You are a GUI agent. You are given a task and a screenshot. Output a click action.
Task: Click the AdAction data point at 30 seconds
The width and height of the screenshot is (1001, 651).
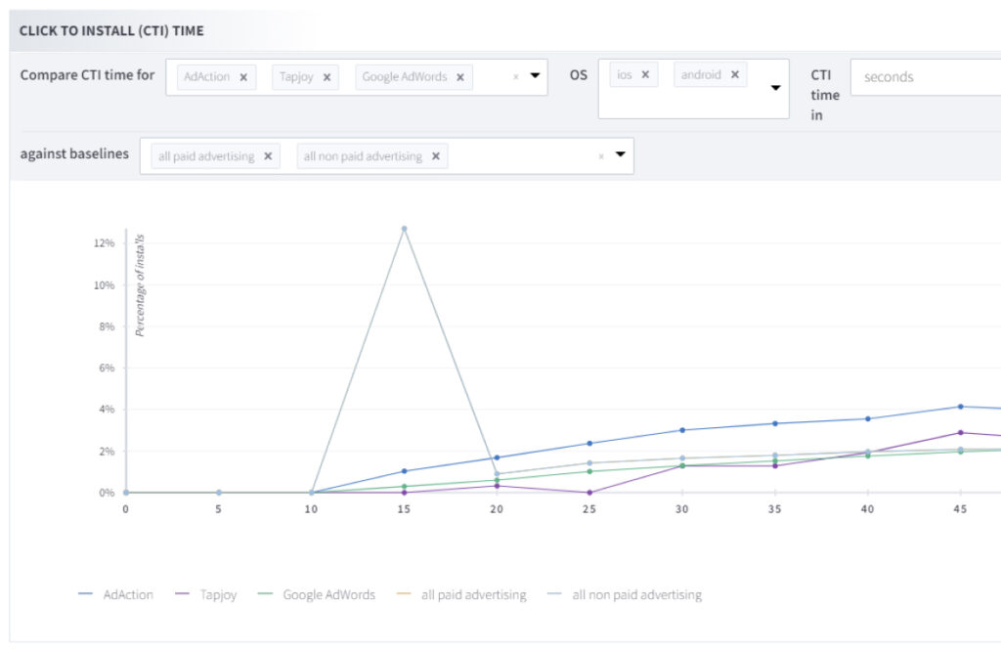point(682,430)
